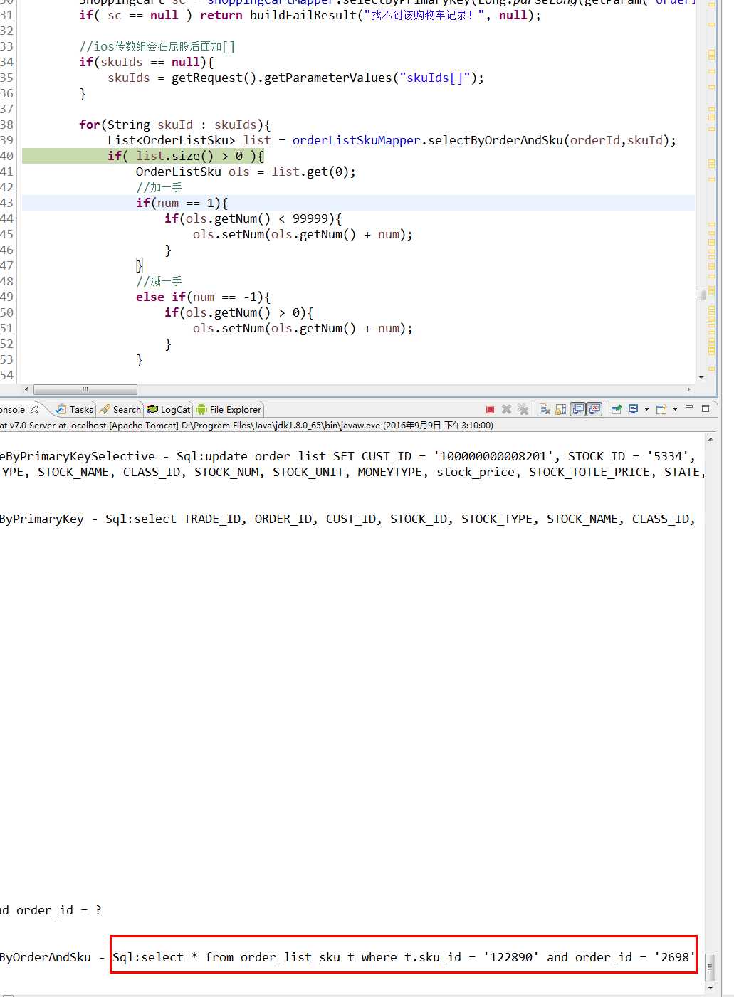This screenshot has width=734, height=997.
Task: Toggle console Scroll Lock
Action: 561,409
